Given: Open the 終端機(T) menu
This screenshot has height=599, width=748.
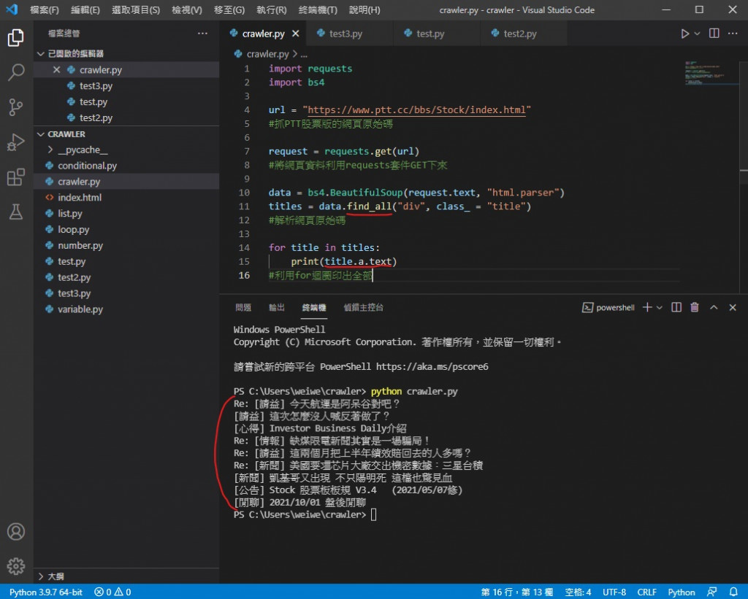Looking at the screenshot, I should [318, 9].
